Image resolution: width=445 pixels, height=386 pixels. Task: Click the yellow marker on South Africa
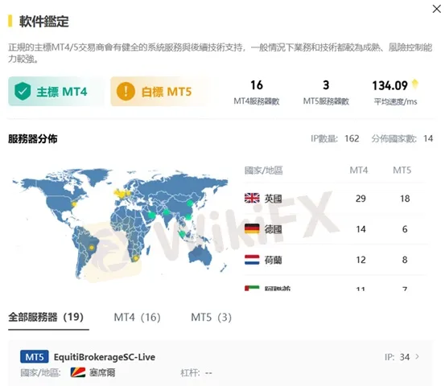[136, 258]
